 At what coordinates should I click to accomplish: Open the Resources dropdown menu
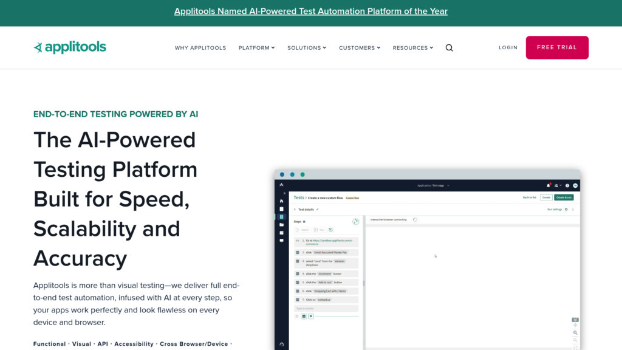tap(412, 48)
